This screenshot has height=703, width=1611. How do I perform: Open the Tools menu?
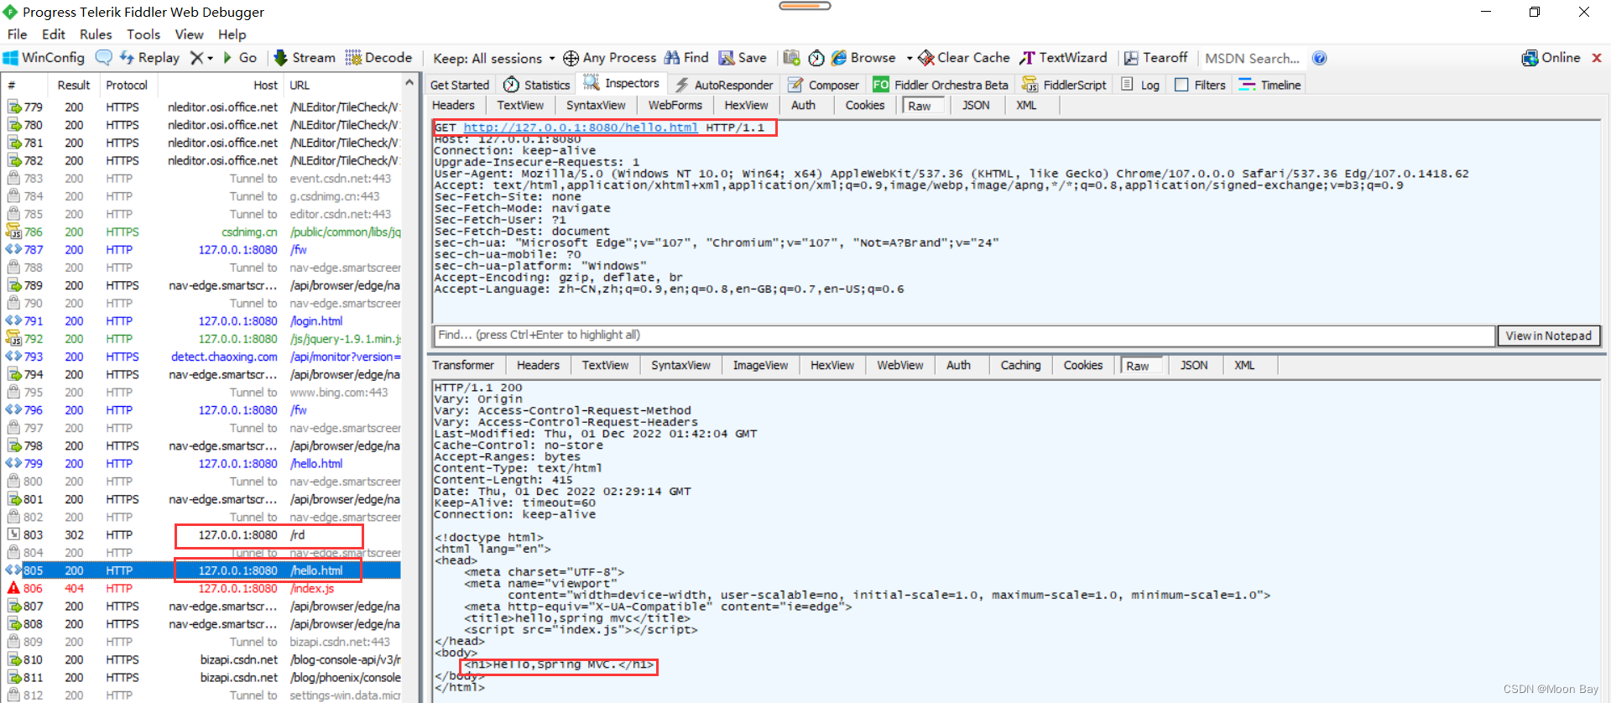click(143, 34)
